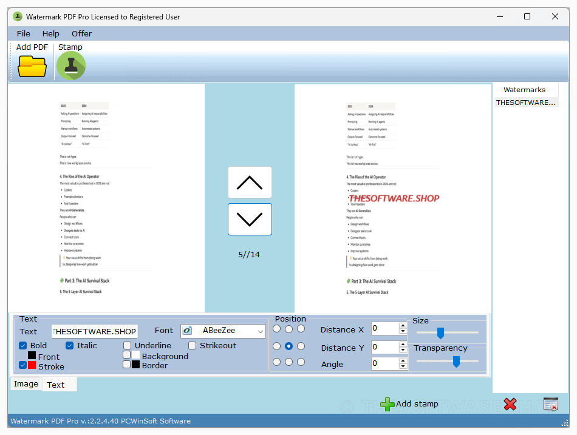This screenshot has width=577, height=435.
Task: Open a PDF using the Add PDF folder icon
Action: (32, 65)
